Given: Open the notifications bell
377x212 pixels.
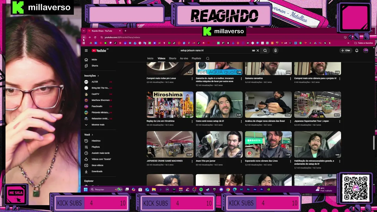Looking at the screenshot, I should pos(357,51).
